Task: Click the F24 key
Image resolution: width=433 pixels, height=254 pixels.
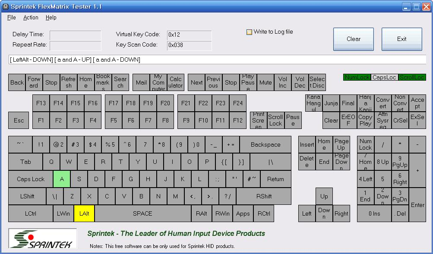Action: point(237,103)
